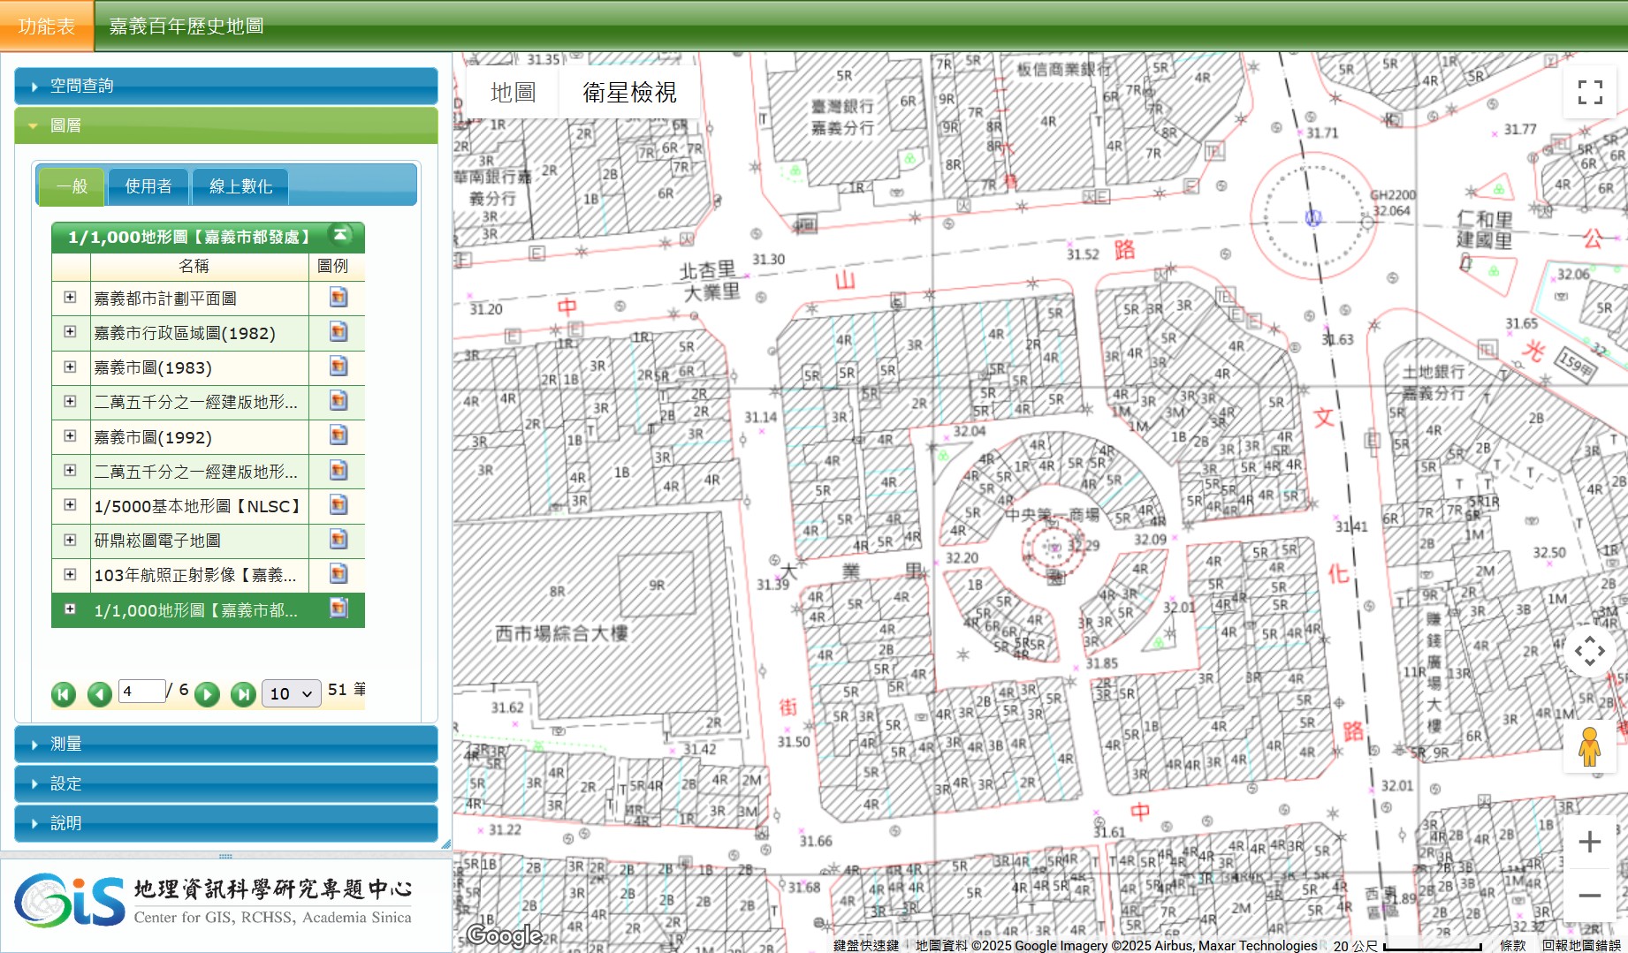Click the page number input field
Viewport: 1628px width, 953px height.
point(141,691)
